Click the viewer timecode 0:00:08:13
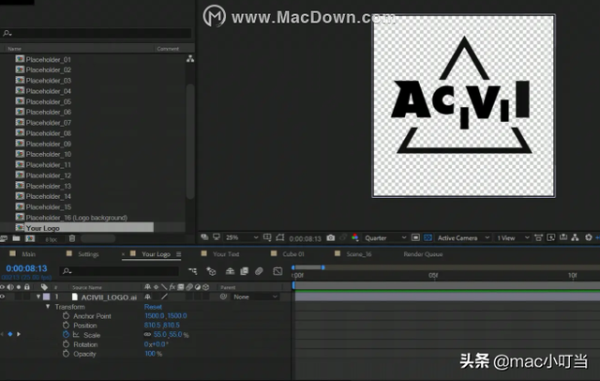 point(305,238)
